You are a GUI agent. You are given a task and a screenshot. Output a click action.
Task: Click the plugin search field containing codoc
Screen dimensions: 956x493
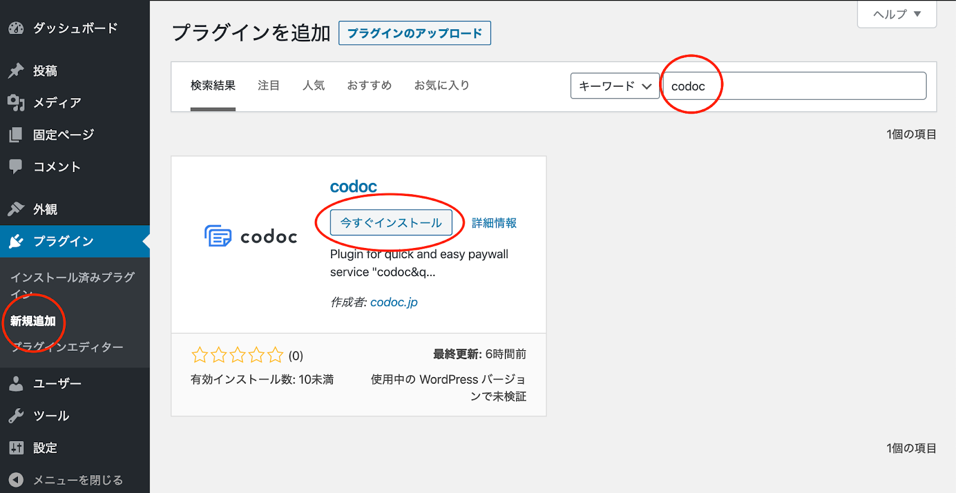point(795,86)
